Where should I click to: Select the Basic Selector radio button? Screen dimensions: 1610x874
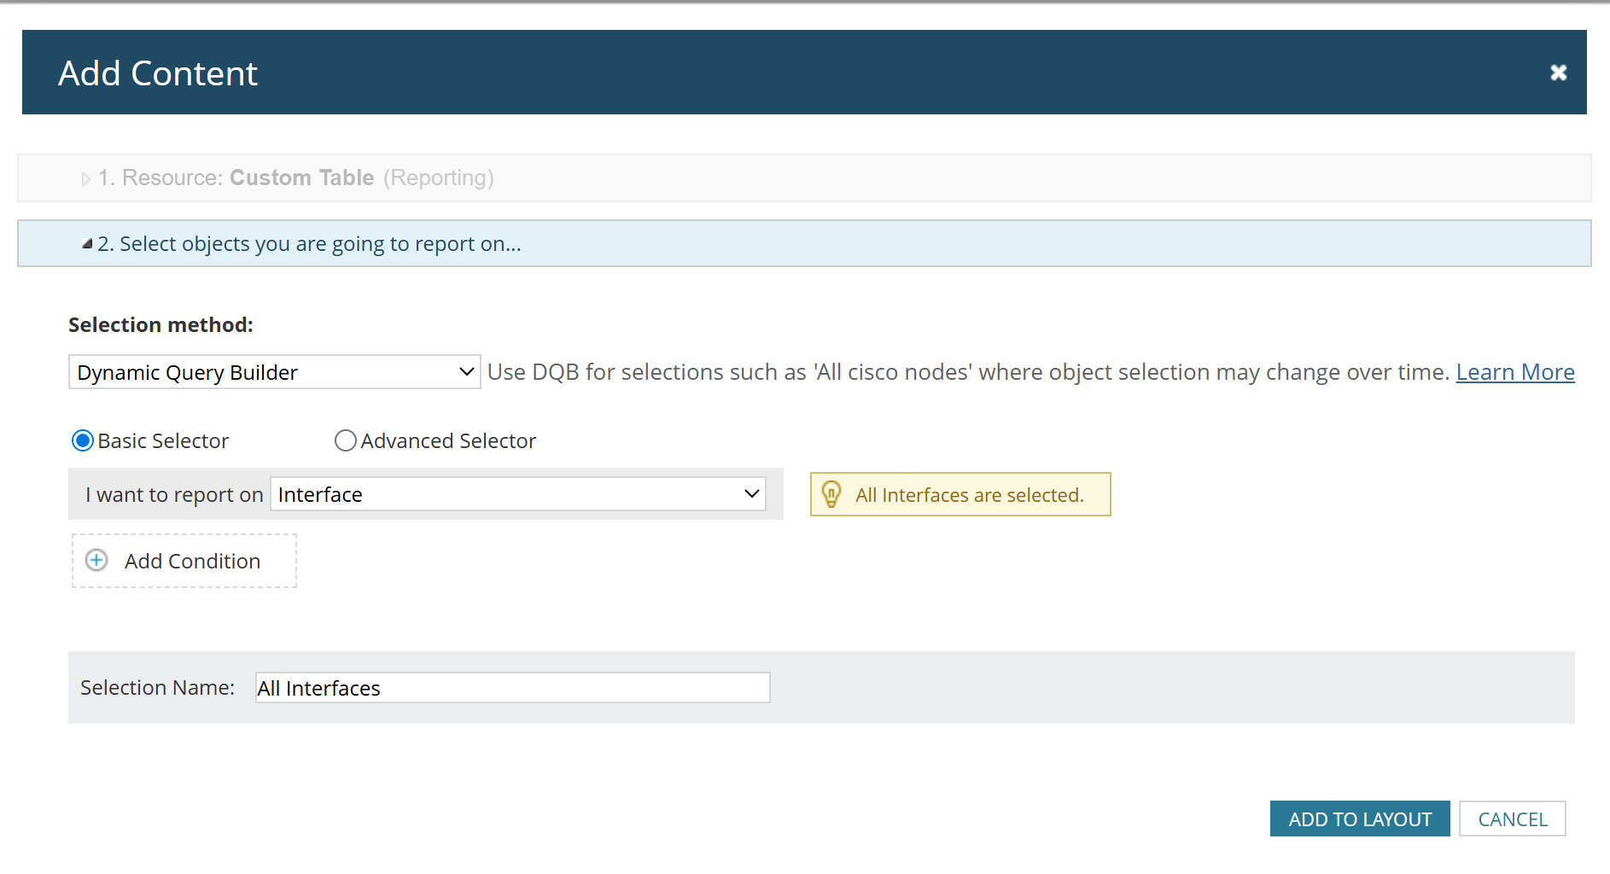(x=83, y=440)
